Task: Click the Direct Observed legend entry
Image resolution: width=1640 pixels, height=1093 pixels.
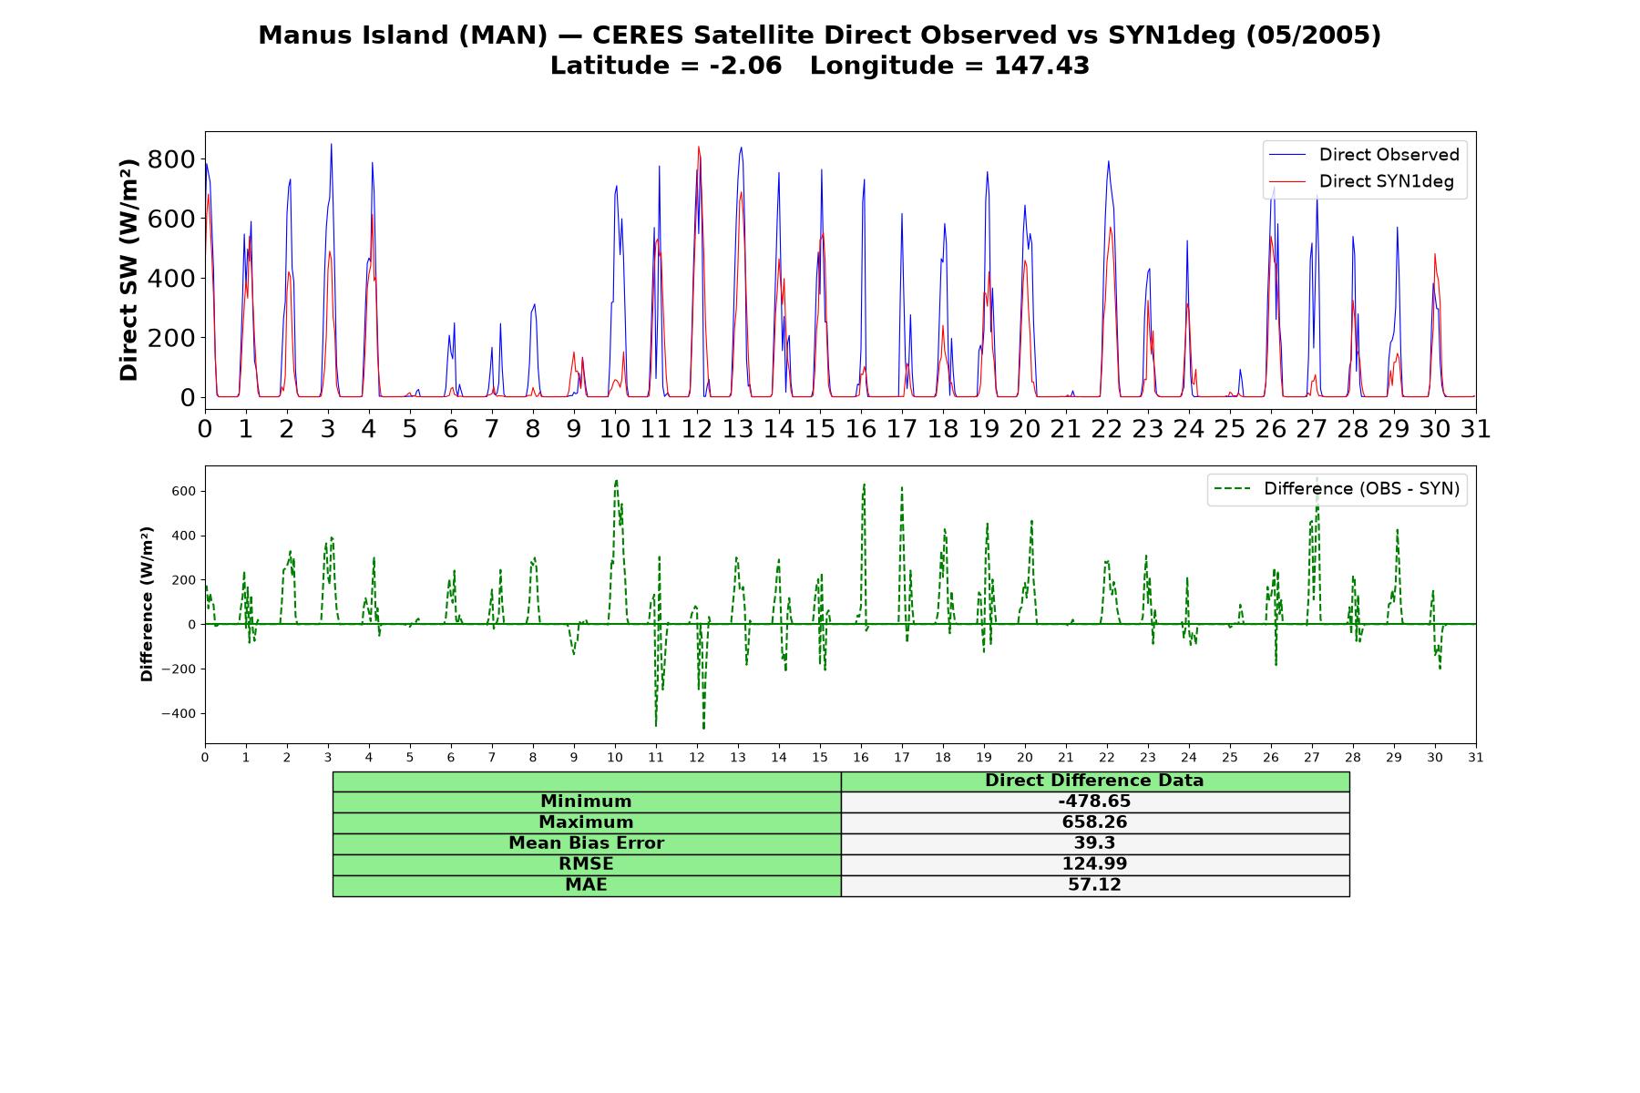Action: pyautogui.click(x=1365, y=155)
